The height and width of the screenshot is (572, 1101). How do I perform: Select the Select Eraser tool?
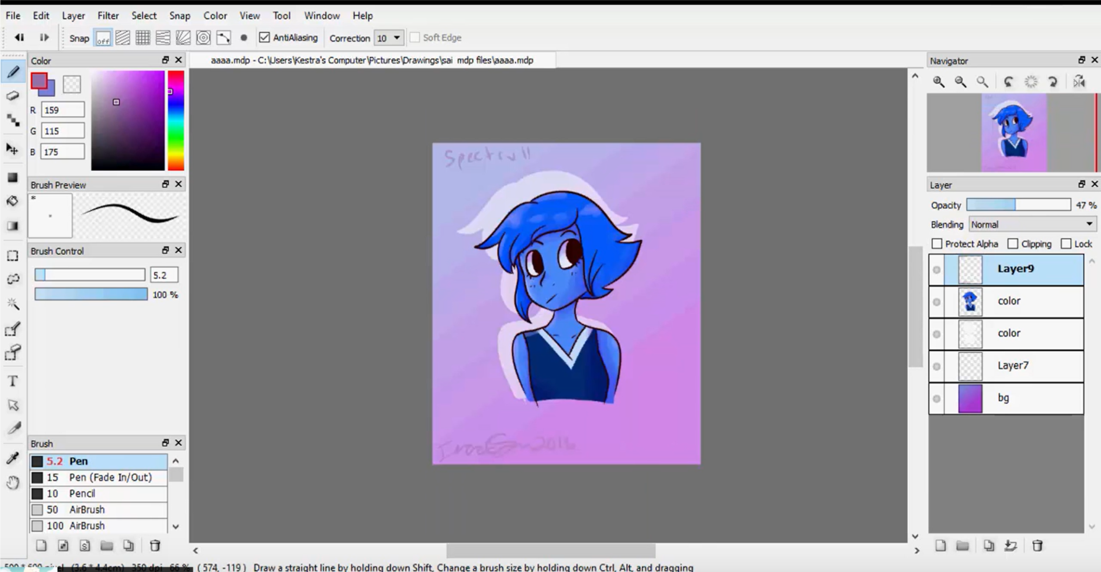(13, 353)
